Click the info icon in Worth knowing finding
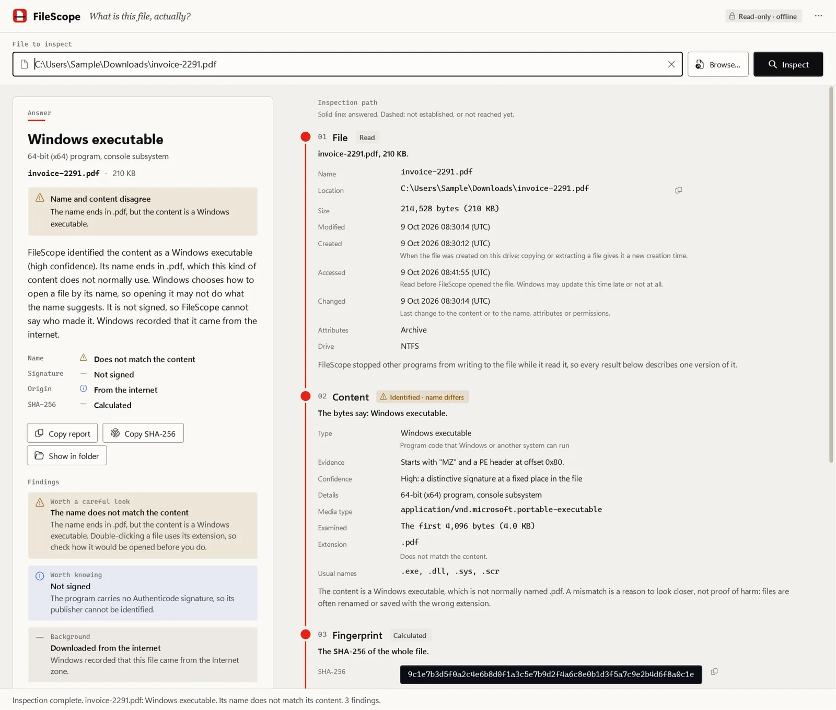This screenshot has width=836, height=710. pos(40,576)
